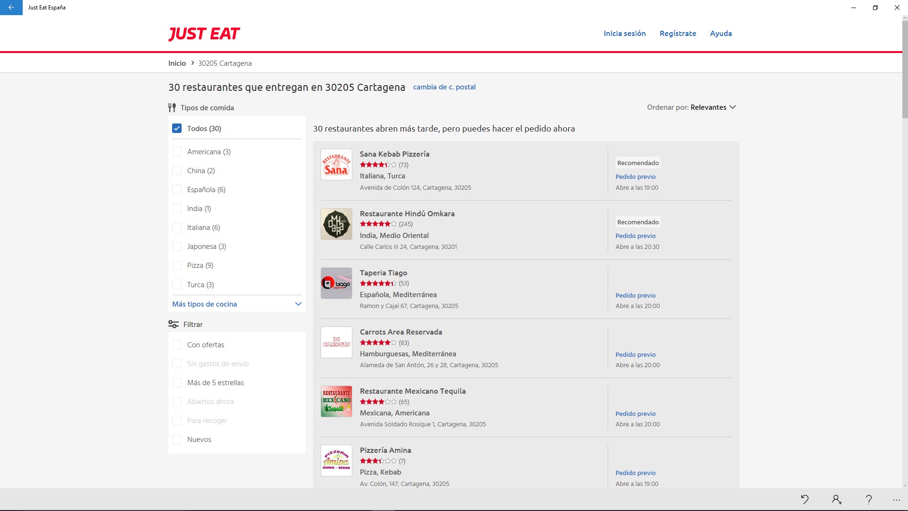
Task: Enable the Pizza (9) filter checkbox
Action: click(177, 265)
